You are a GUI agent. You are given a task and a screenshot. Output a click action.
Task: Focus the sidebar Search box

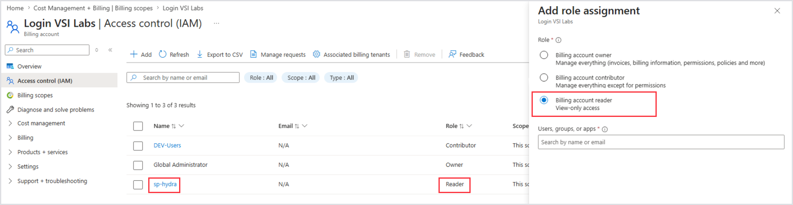click(47, 50)
